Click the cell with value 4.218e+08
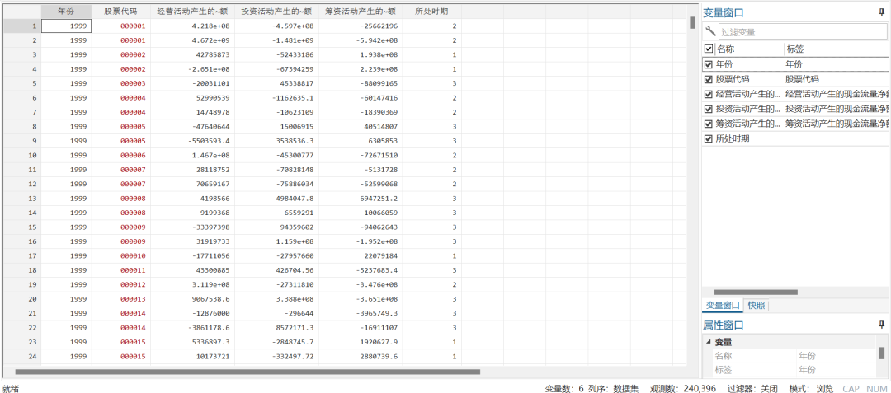The image size is (891, 393). (192, 26)
